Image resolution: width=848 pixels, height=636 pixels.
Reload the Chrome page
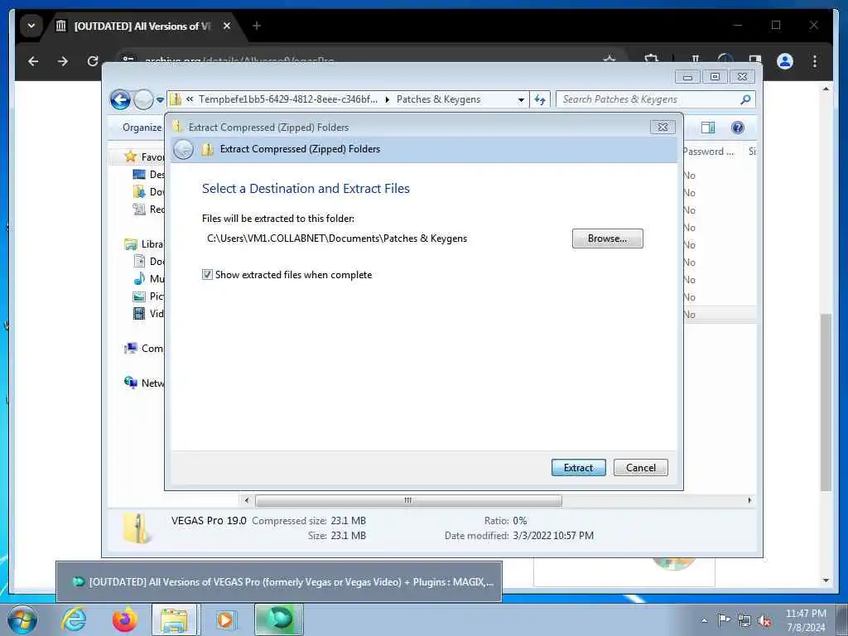pos(93,61)
